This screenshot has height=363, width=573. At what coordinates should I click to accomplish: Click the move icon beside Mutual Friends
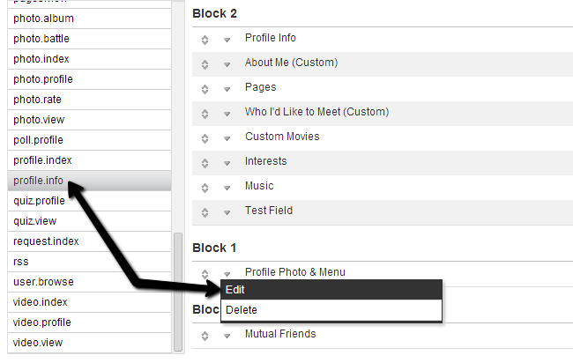205,335
